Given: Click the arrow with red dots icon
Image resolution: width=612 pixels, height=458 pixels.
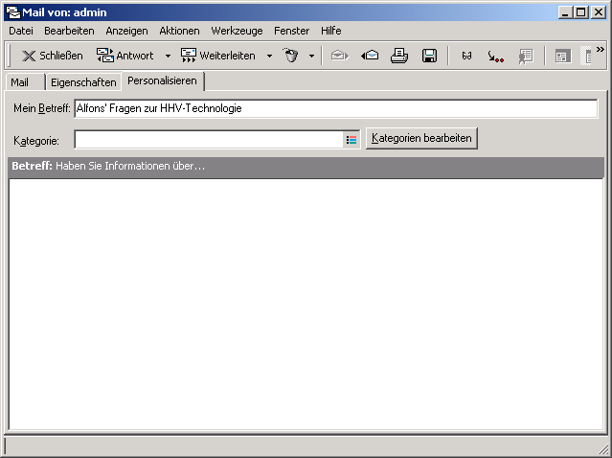Looking at the screenshot, I should coord(496,57).
